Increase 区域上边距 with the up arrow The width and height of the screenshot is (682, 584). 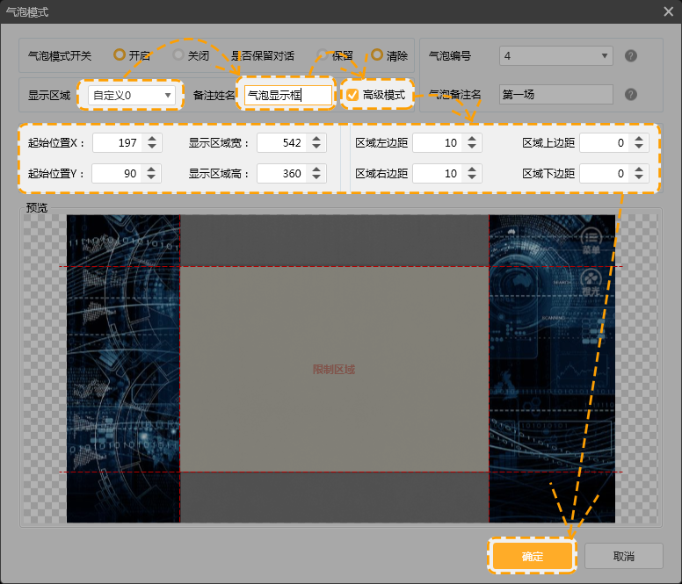(640, 139)
